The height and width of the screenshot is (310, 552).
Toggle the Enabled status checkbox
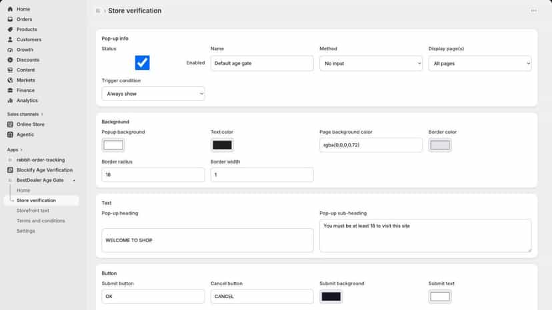coord(142,63)
